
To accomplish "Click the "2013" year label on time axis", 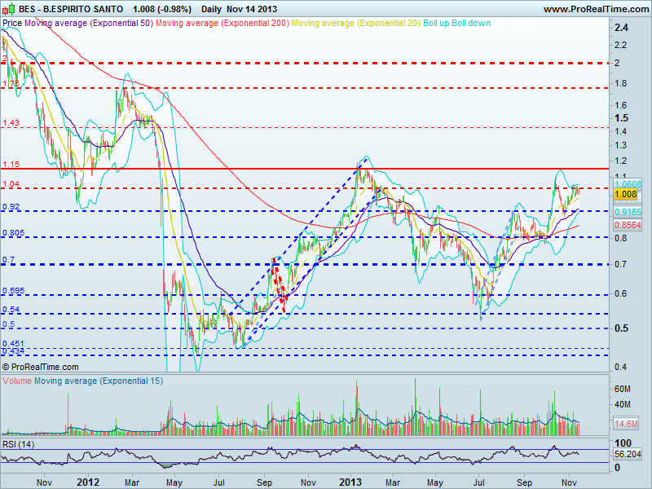I will (x=350, y=482).
